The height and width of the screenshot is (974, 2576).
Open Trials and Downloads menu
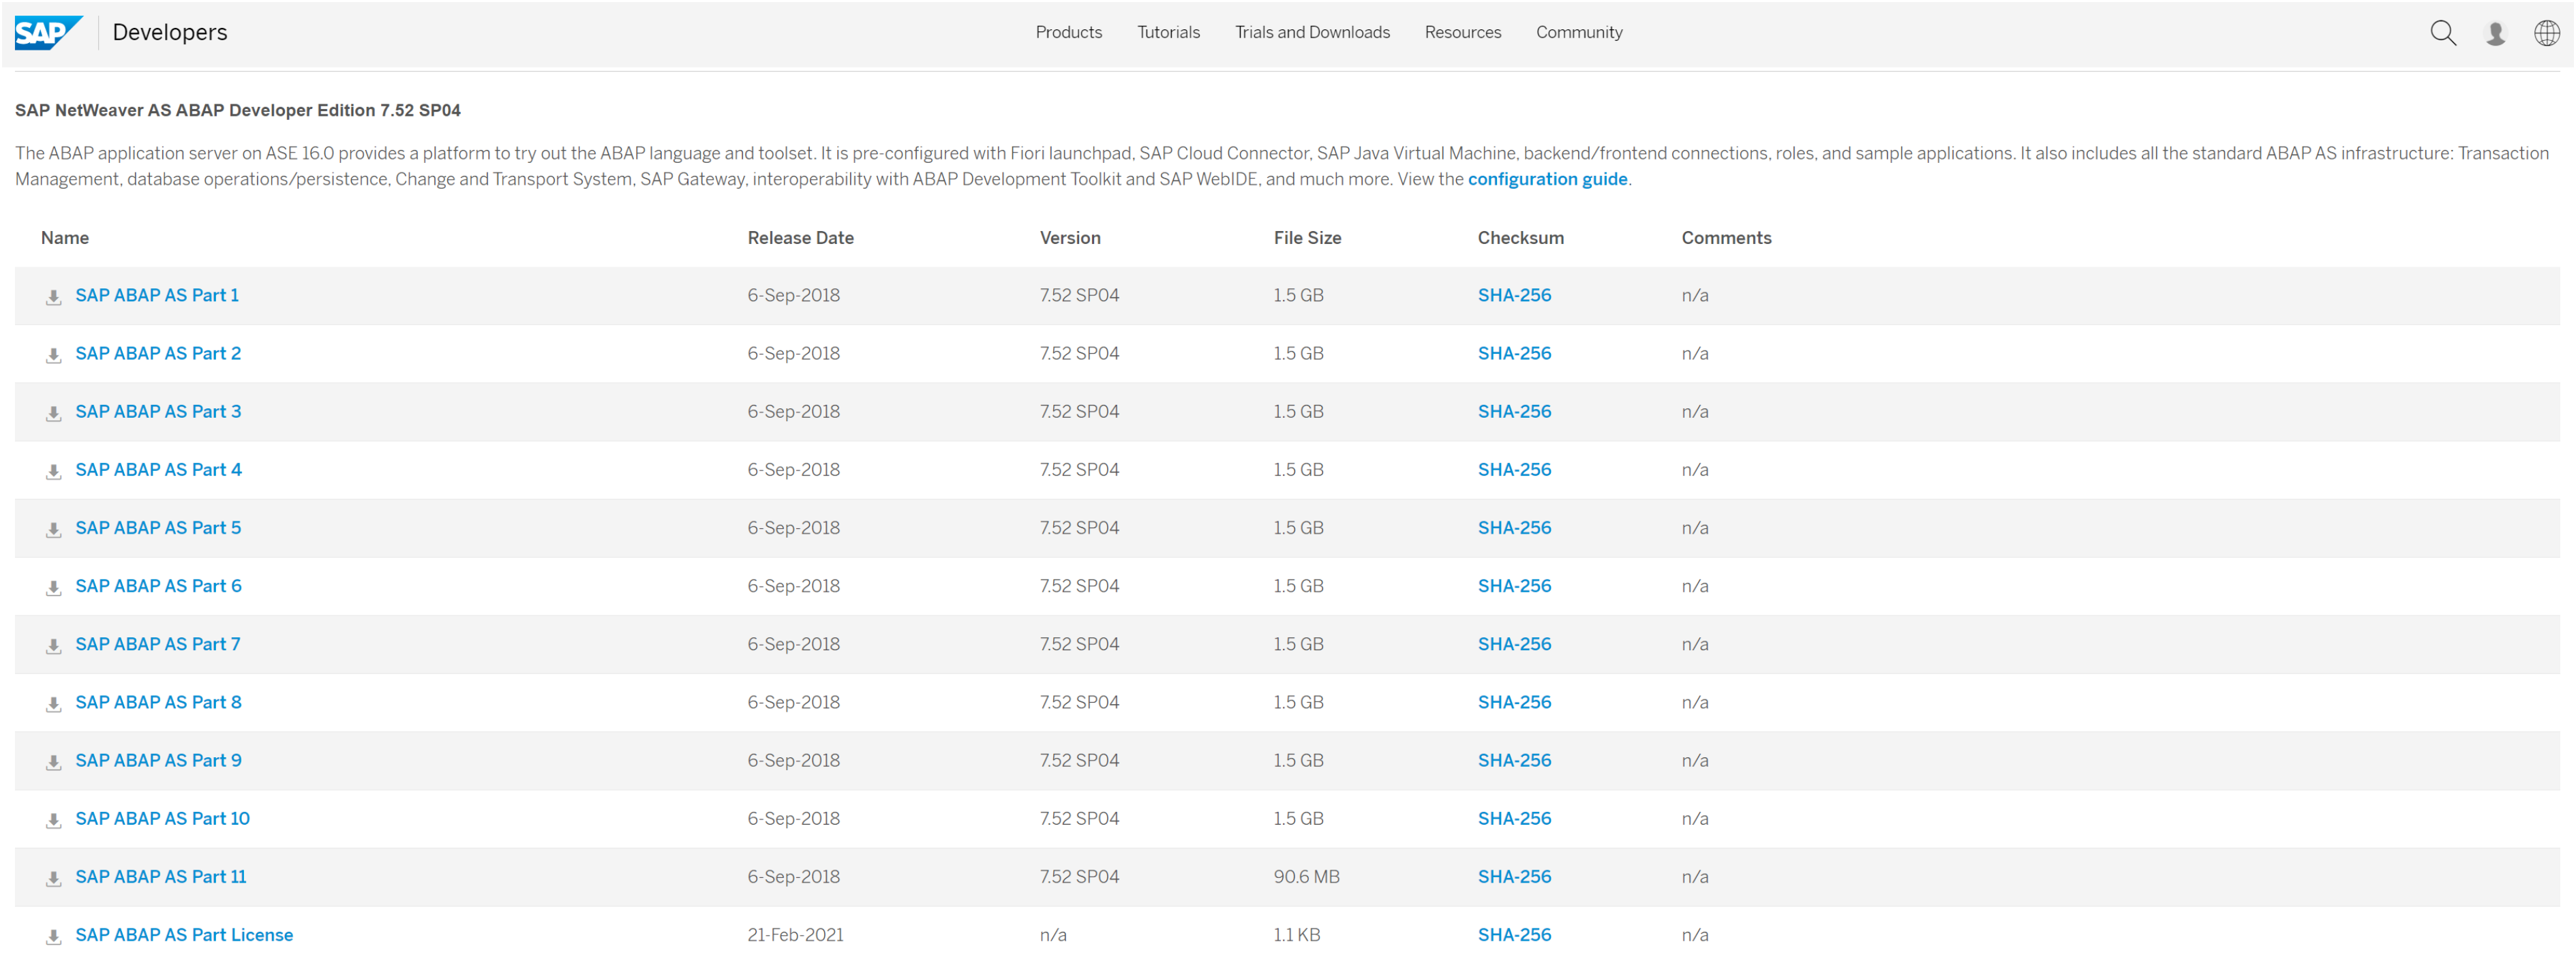click(1312, 32)
